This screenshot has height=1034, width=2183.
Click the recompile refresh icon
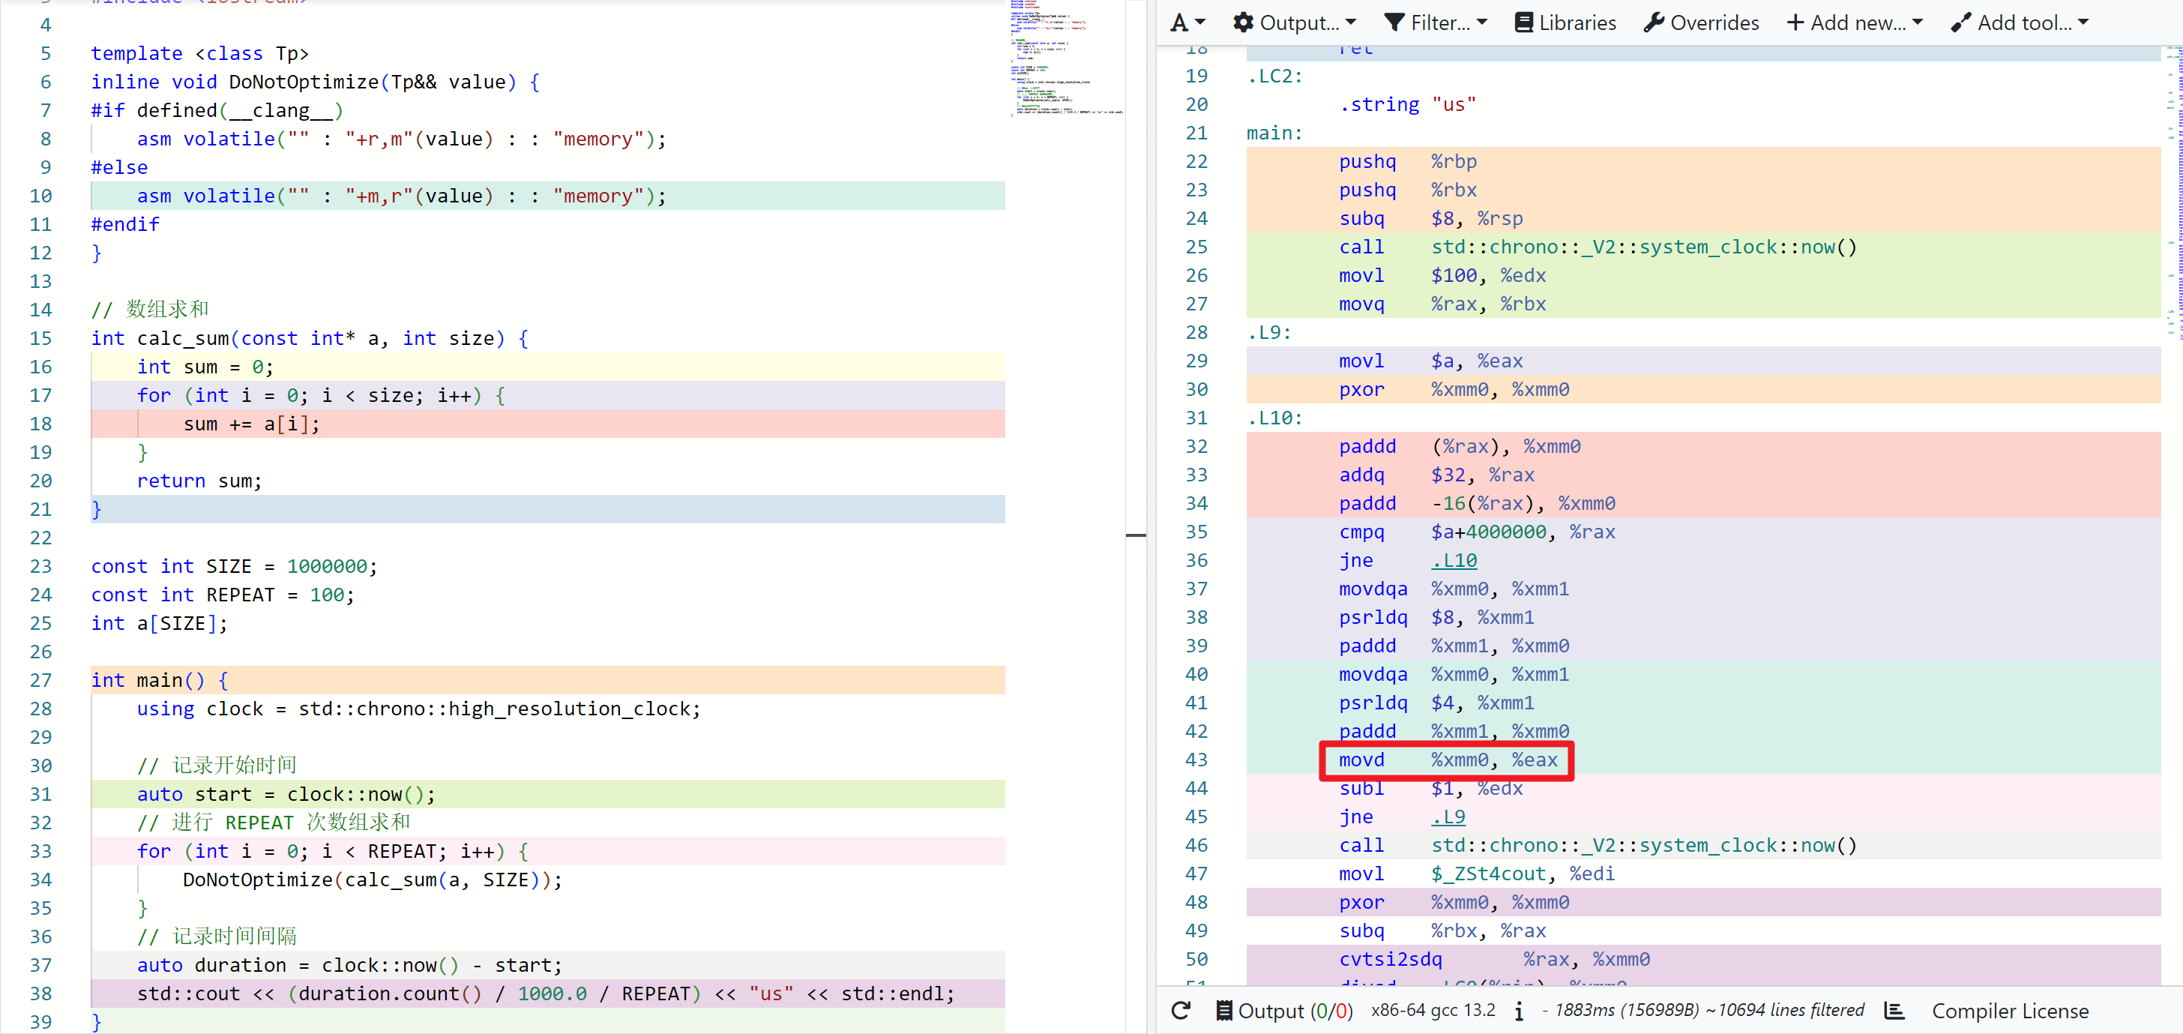pos(1181,1010)
